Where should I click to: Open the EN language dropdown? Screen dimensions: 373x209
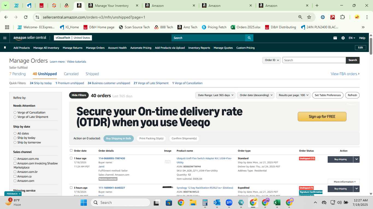pyautogui.click(x=352, y=38)
